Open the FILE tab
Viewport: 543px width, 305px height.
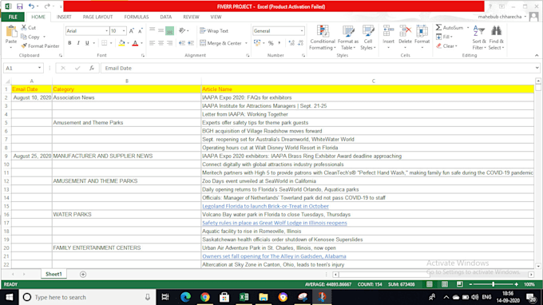(x=13, y=17)
